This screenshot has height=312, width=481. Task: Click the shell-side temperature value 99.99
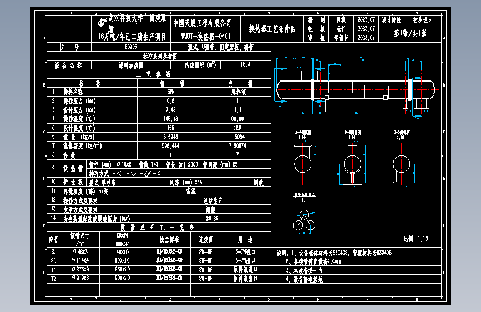(237, 119)
